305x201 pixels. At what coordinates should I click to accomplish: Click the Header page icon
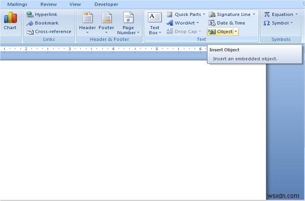(x=87, y=17)
